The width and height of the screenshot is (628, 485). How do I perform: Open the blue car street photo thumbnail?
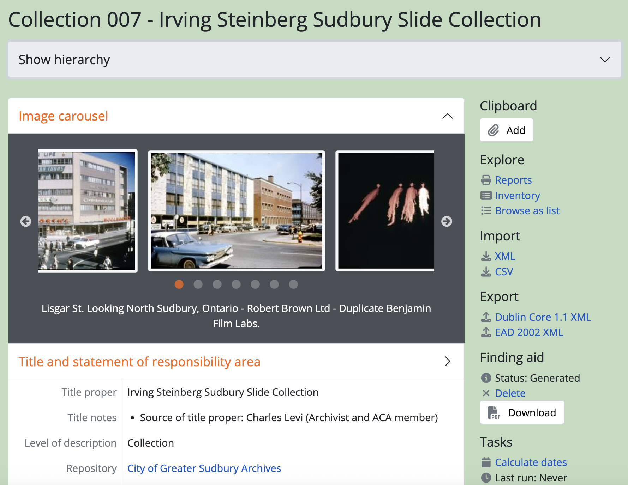point(236,211)
